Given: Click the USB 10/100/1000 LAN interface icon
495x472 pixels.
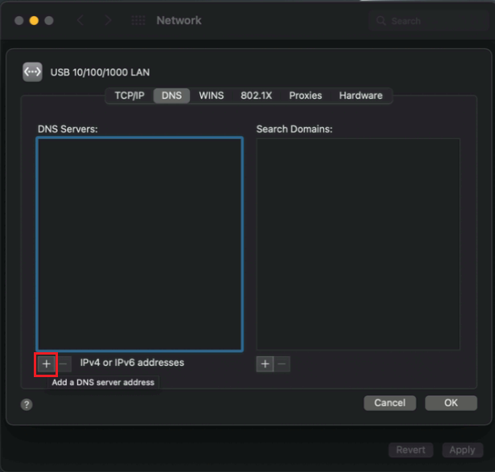Looking at the screenshot, I should 32,72.
